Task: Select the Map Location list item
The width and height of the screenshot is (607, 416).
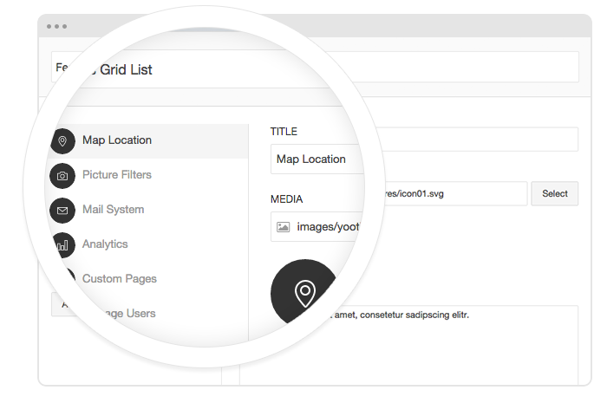Action: [117, 140]
